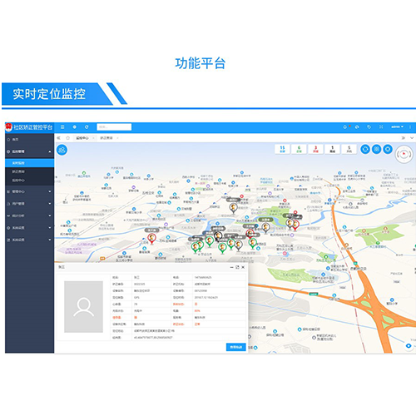Click the blue button in the person info panel
This screenshot has height=416, width=416.
point(236,347)
